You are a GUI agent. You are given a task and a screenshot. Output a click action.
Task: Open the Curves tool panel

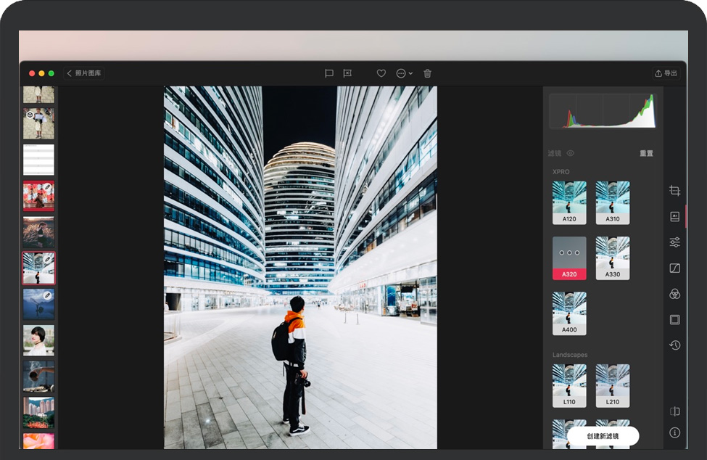[x=674, y=268]
